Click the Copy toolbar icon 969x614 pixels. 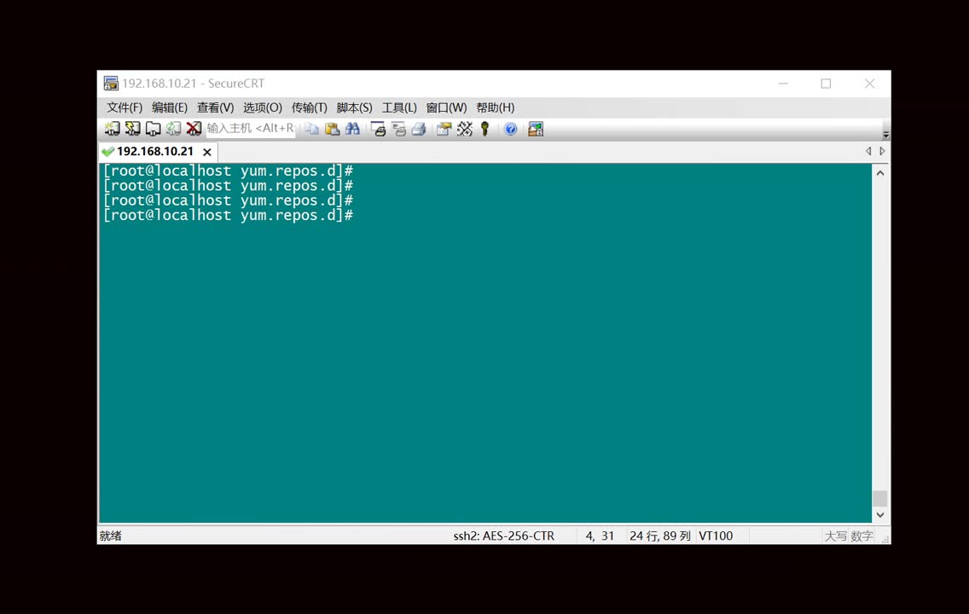312,129
